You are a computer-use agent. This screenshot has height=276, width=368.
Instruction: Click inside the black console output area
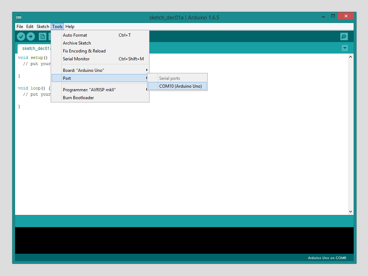click(184, 240)
